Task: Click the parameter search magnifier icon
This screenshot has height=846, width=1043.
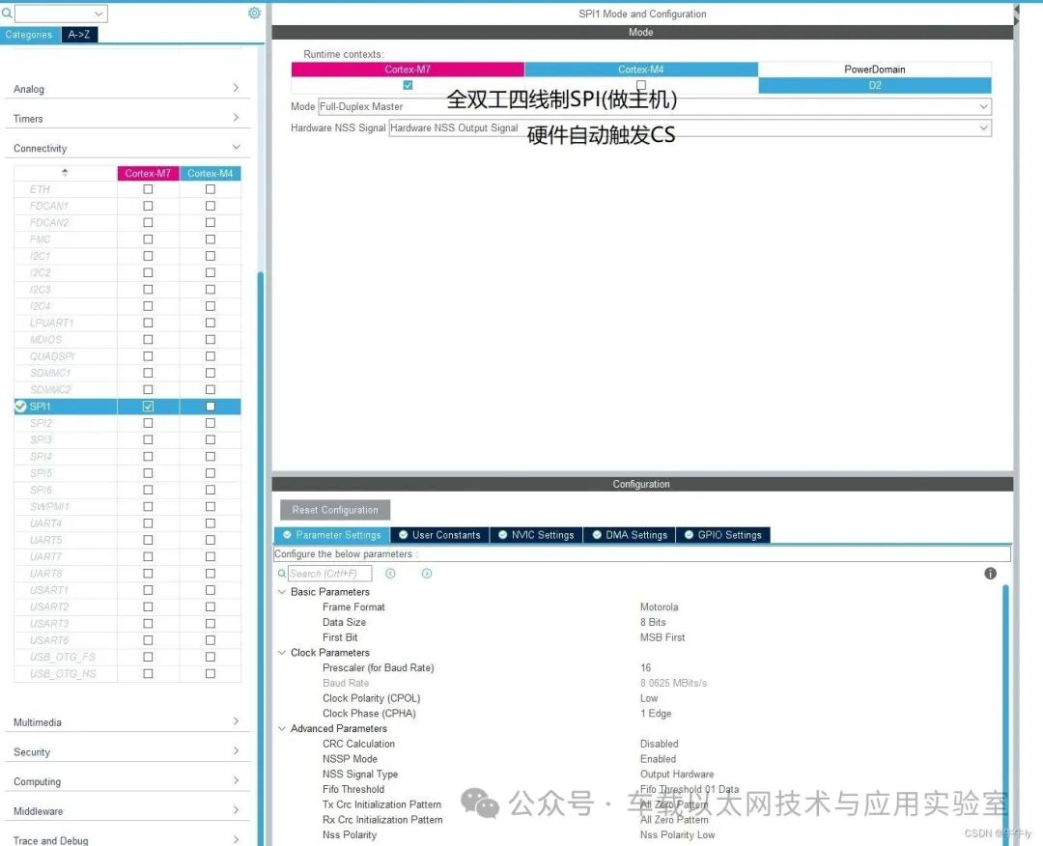Action: point(282,574)
